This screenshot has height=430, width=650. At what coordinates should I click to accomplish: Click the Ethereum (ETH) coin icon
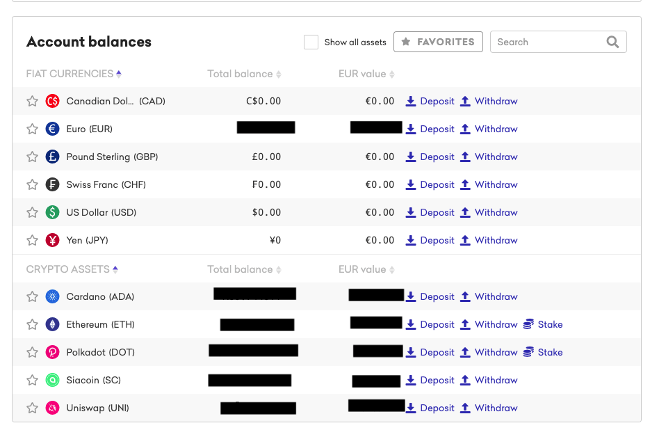coord(53,324)
